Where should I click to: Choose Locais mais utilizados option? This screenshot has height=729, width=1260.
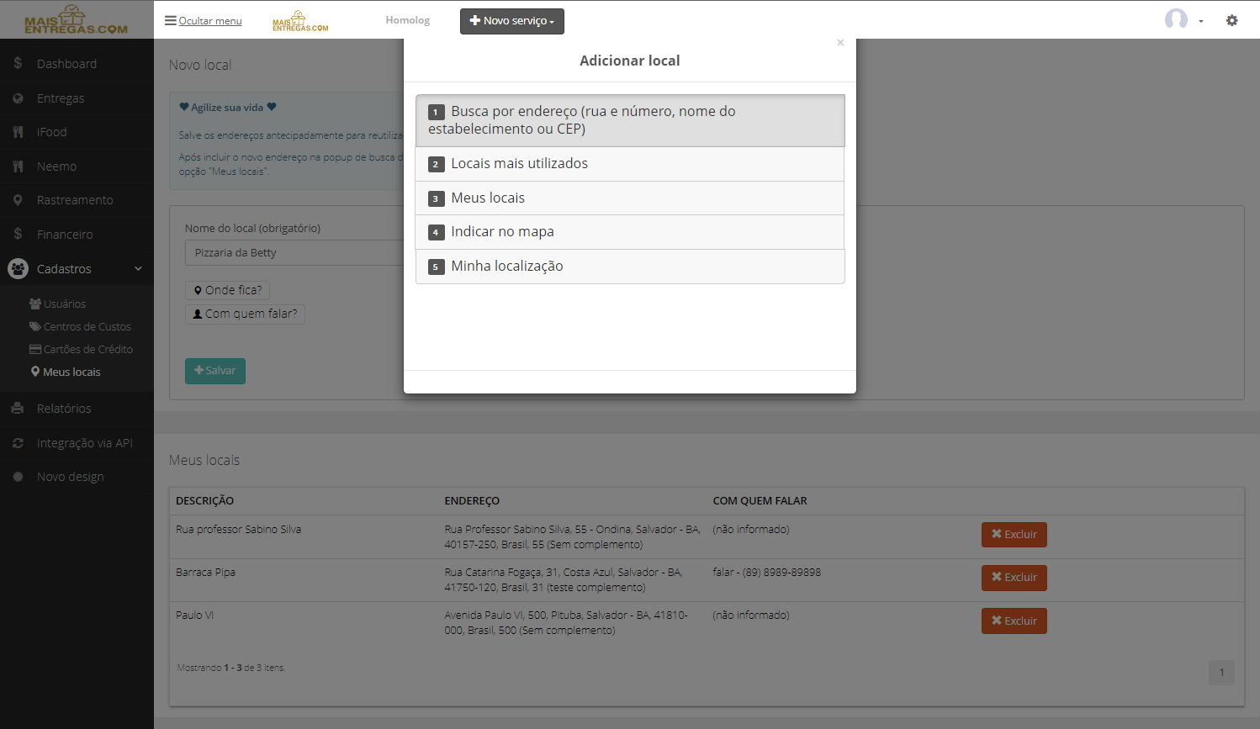(630, 164)
